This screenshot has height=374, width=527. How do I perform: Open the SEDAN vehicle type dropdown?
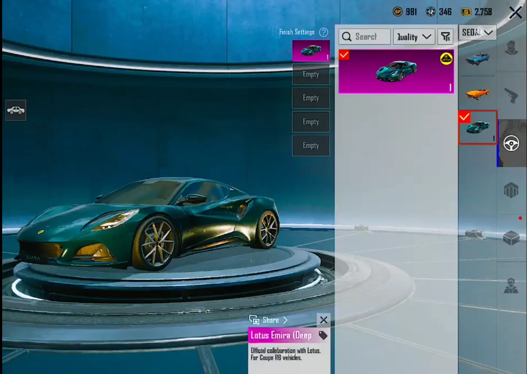point(477,32)
